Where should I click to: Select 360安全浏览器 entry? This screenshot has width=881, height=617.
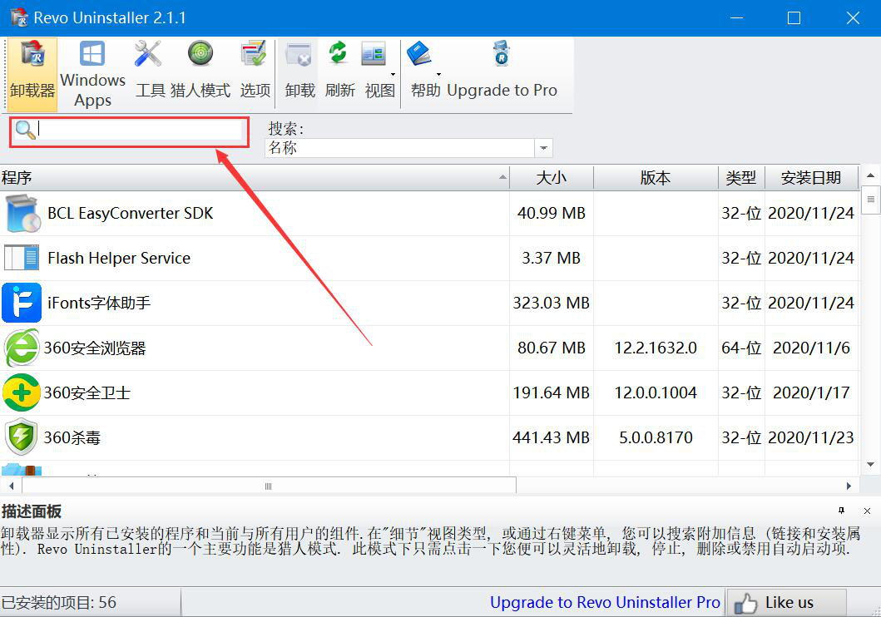click(x=94, y=348)
